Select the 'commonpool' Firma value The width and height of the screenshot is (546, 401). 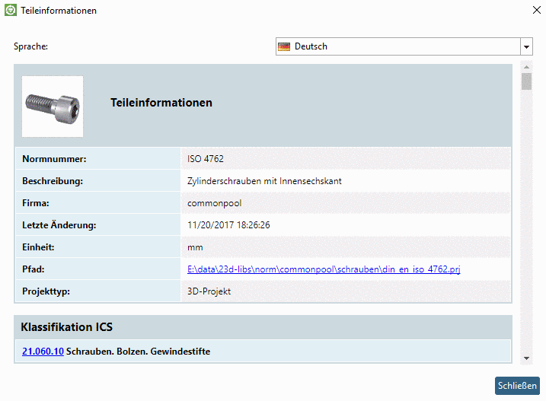point(214,203)
